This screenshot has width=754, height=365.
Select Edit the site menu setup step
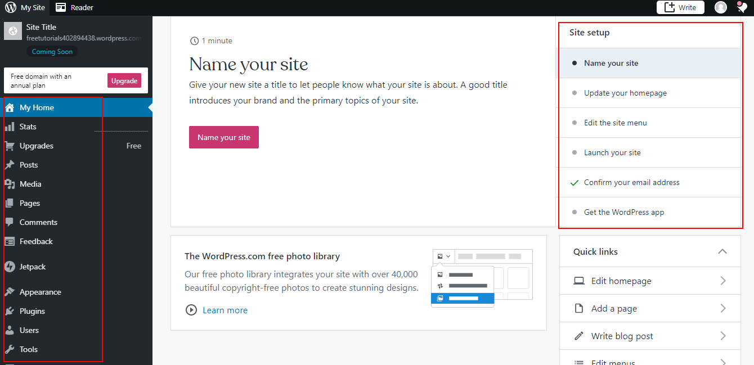coord(649,123)
